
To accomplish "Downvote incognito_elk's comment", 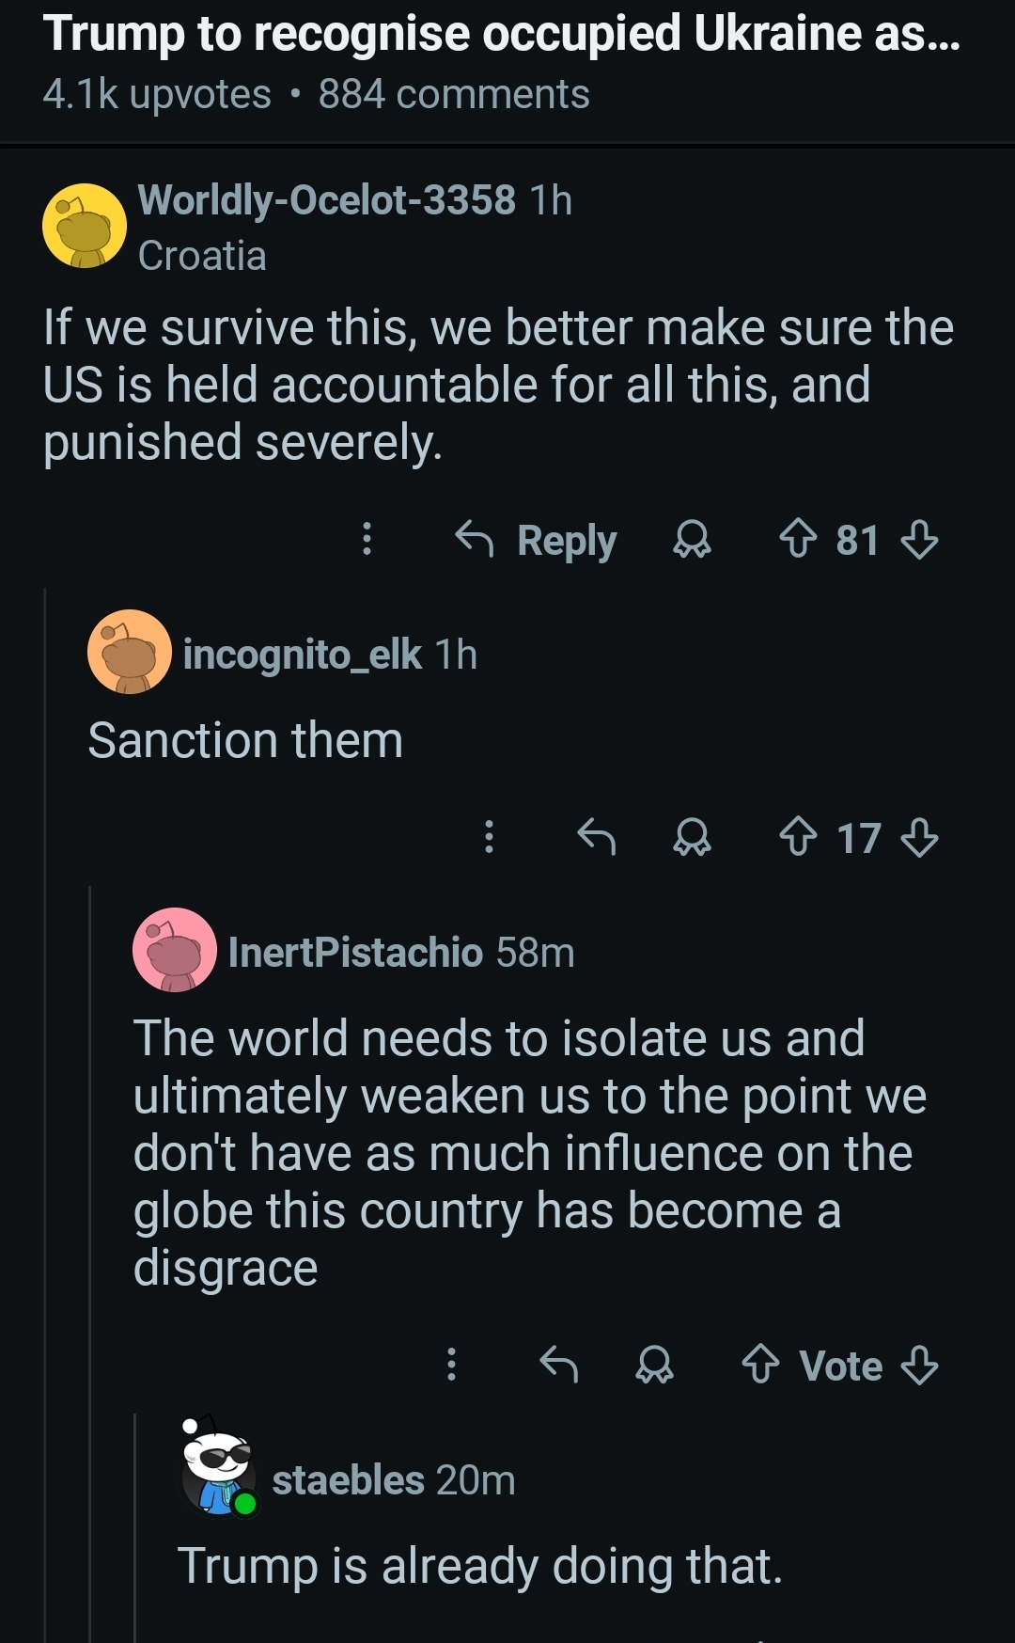I will click(x=919, y=837).
